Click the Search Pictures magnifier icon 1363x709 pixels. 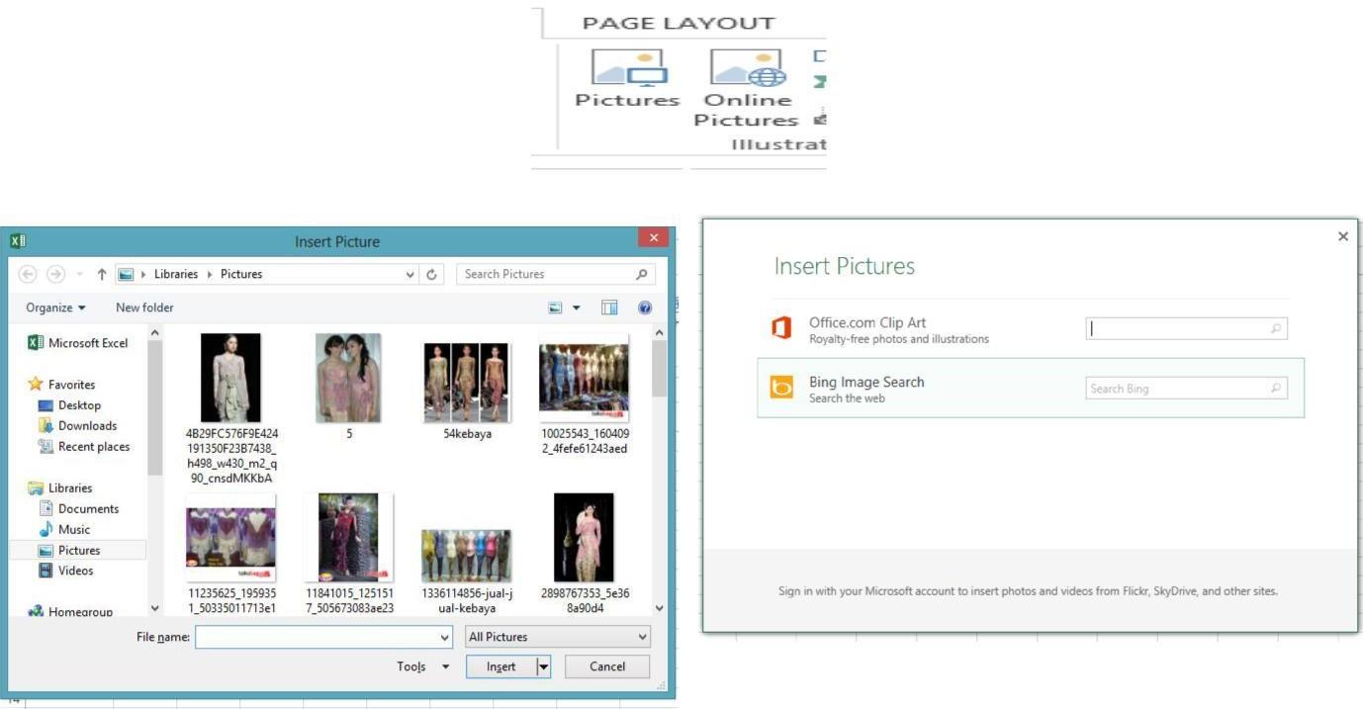tap(641, 274)
